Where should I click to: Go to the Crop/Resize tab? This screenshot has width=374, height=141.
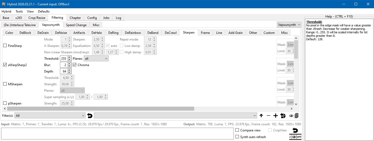(x=37, y=18)
